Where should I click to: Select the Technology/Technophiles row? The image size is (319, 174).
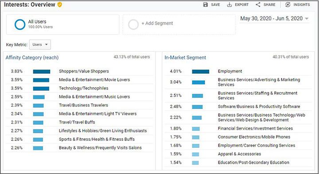(x=79, y=88)
